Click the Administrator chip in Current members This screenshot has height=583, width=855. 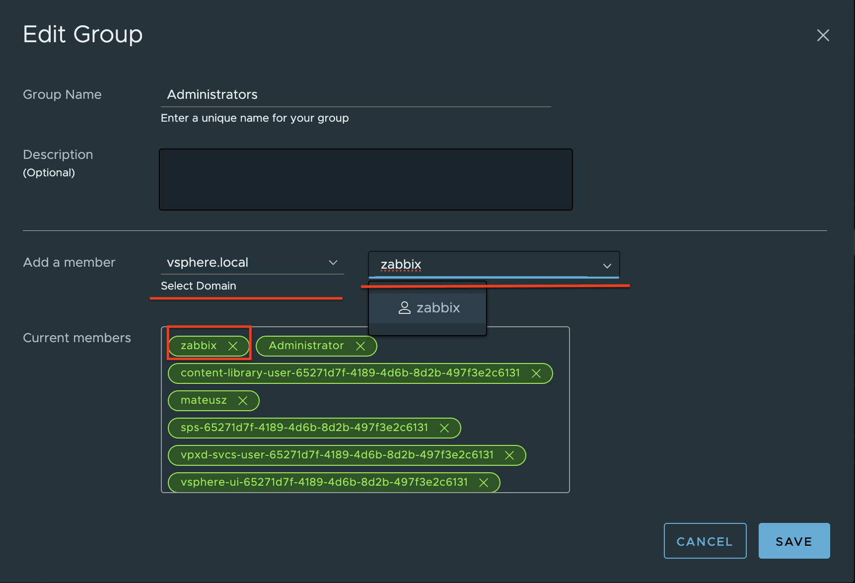pyautogui.click(x=306, y=346)
